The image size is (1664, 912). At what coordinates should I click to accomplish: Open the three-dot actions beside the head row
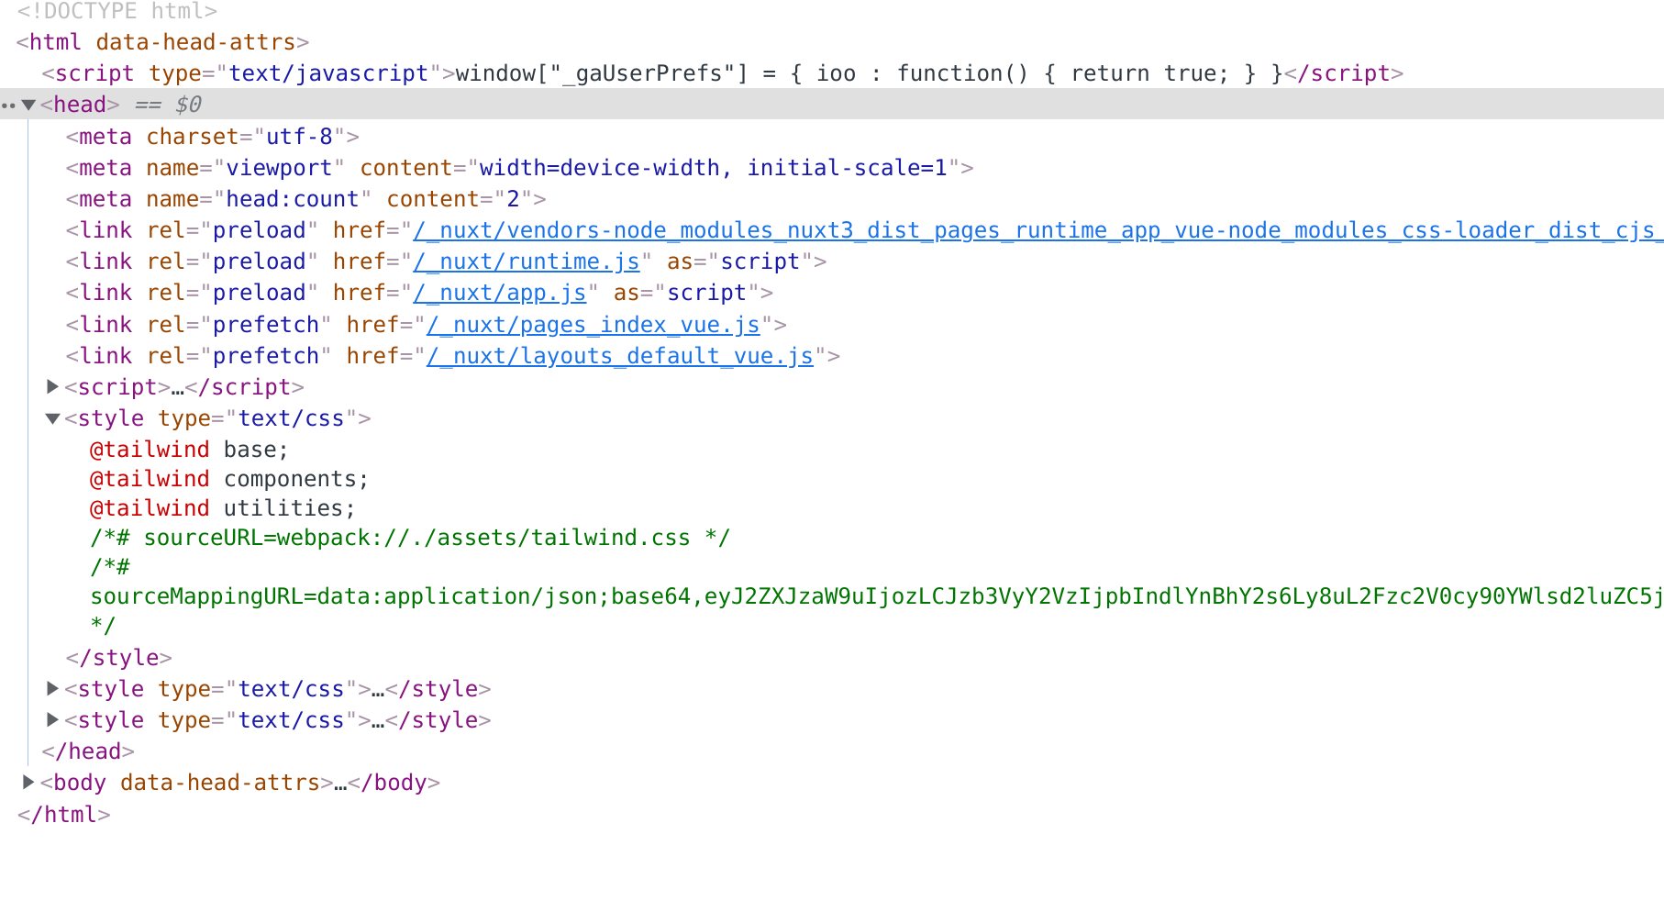(x=8, y=106)
